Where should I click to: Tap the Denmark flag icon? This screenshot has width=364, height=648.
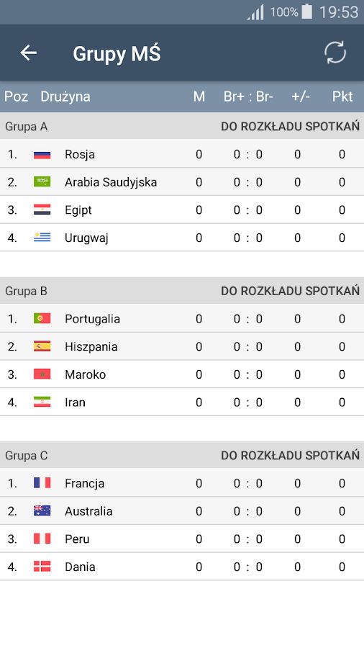(42, 566)
